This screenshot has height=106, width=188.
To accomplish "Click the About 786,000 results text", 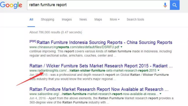I will click(56, 33).
